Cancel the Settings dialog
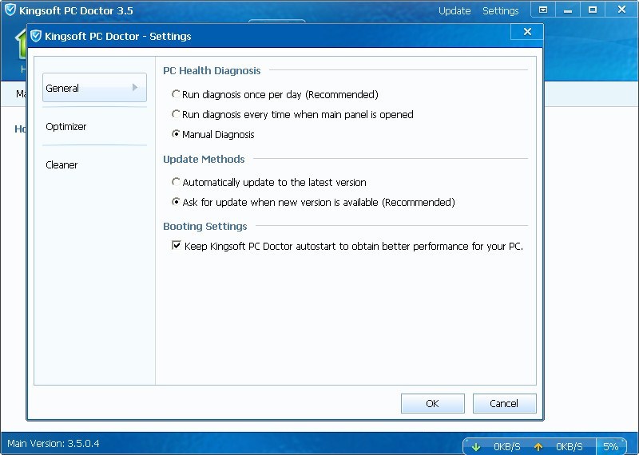This screenshot has height=455, width=639. [504, 403]
